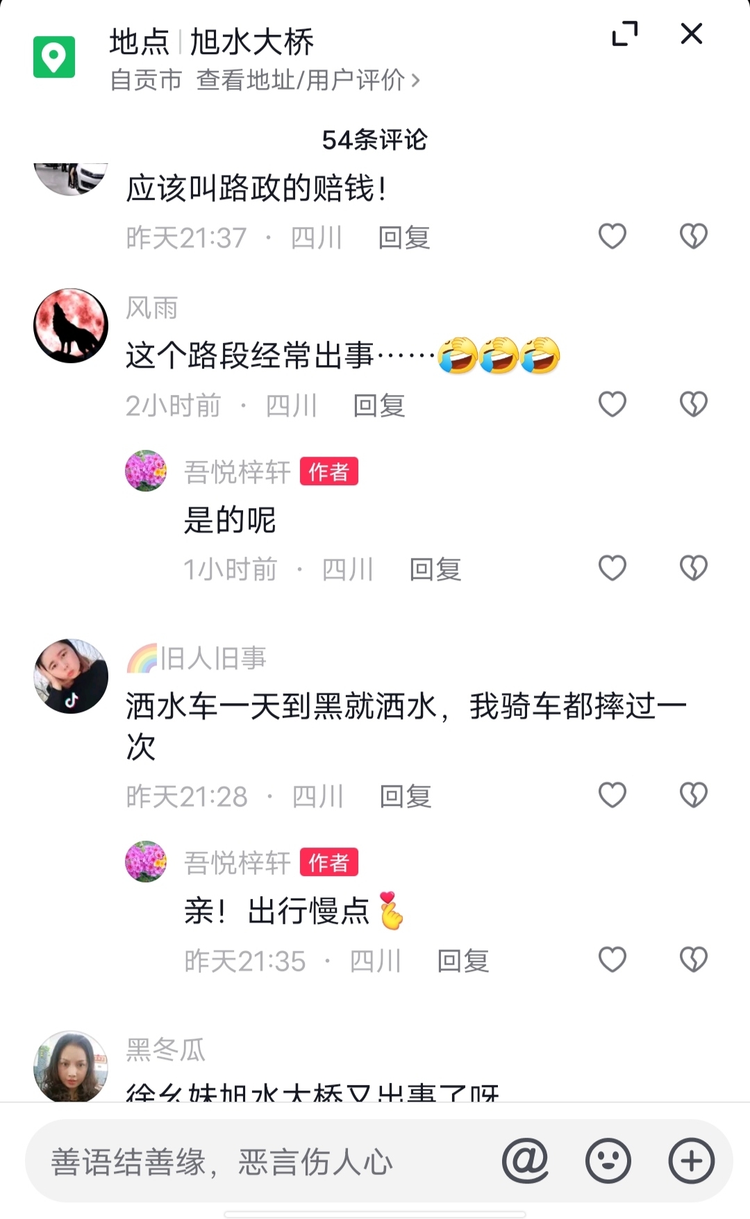Tap the plus attachment icon
Image resolution: width=750 pixels, height=1219 pixels.
(692, 1161)
